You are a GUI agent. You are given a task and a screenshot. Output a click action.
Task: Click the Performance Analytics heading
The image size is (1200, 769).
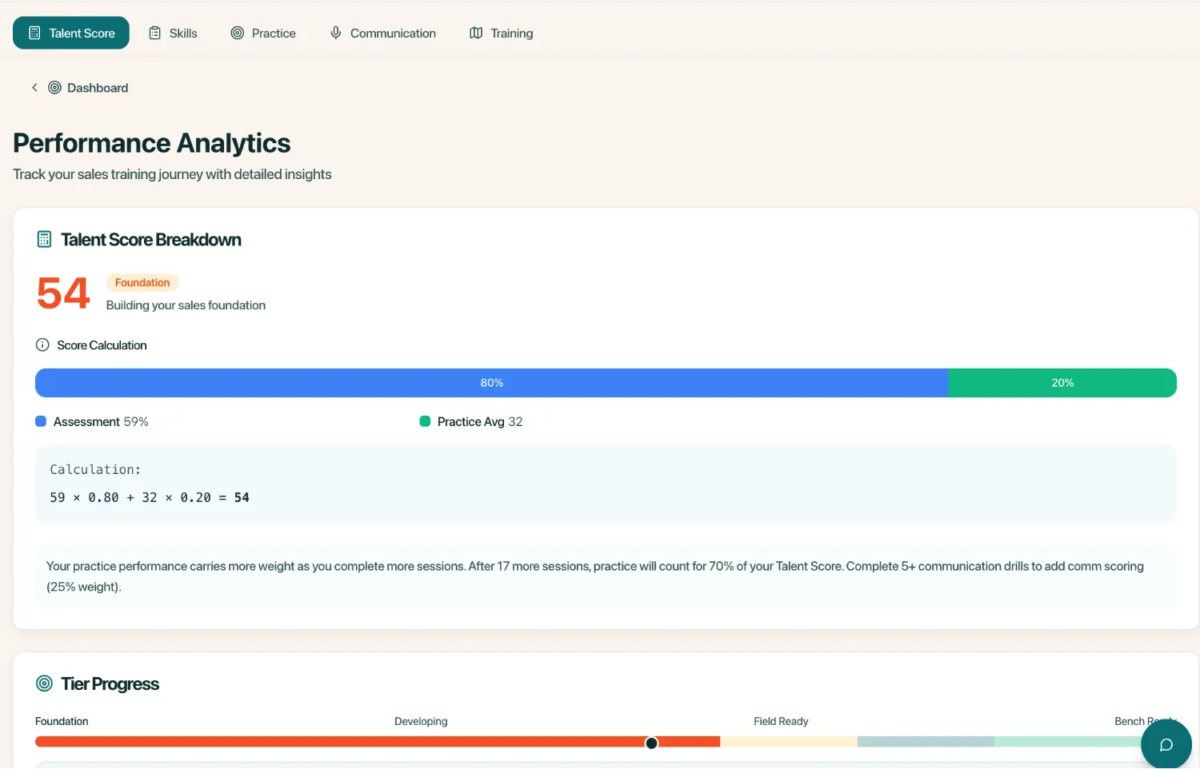point(152,143)
